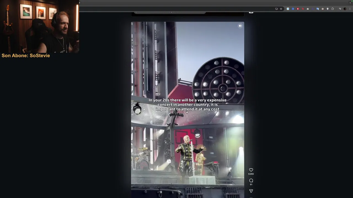Open the Chrome profile avatar
Viewport: 353px width, 198px height.
345,9
